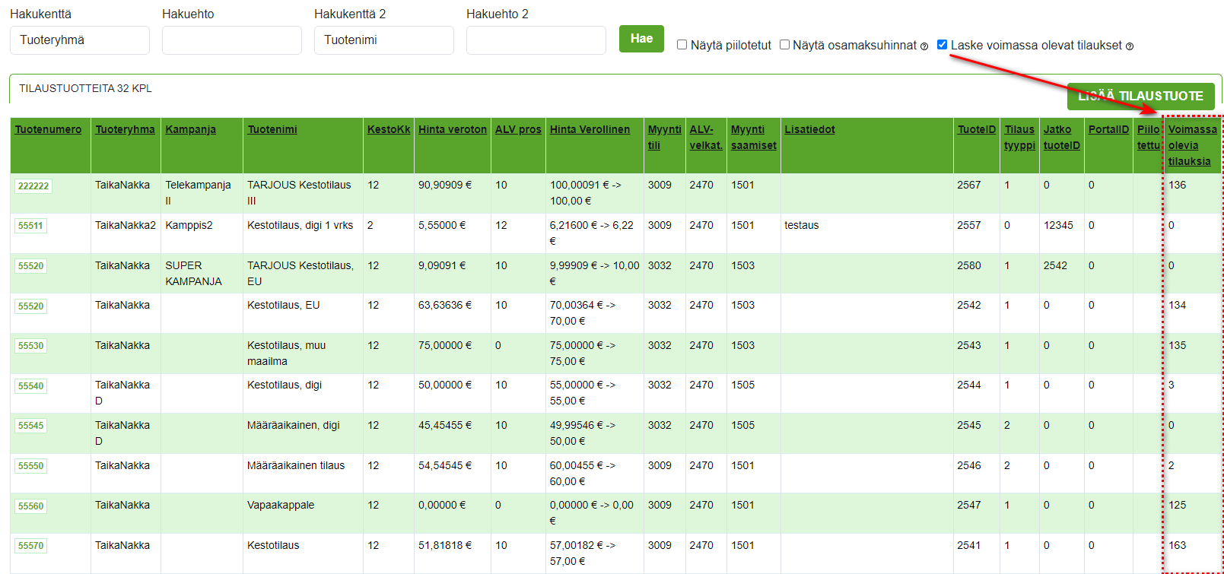Sort by the KestoKk header
Screen dimensions: 1224x574
(389, 129)
